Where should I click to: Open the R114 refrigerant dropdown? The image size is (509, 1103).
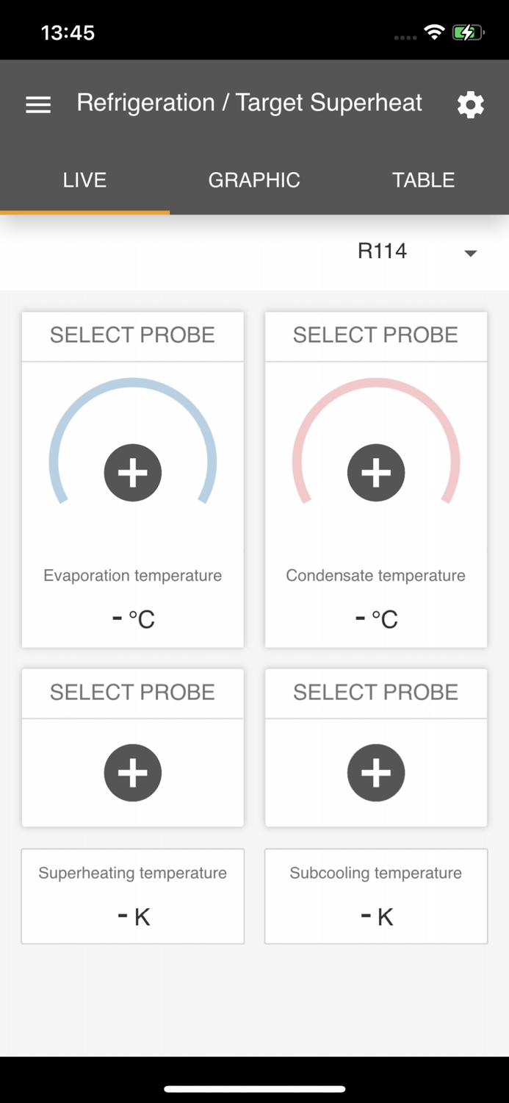coord(383,251)
